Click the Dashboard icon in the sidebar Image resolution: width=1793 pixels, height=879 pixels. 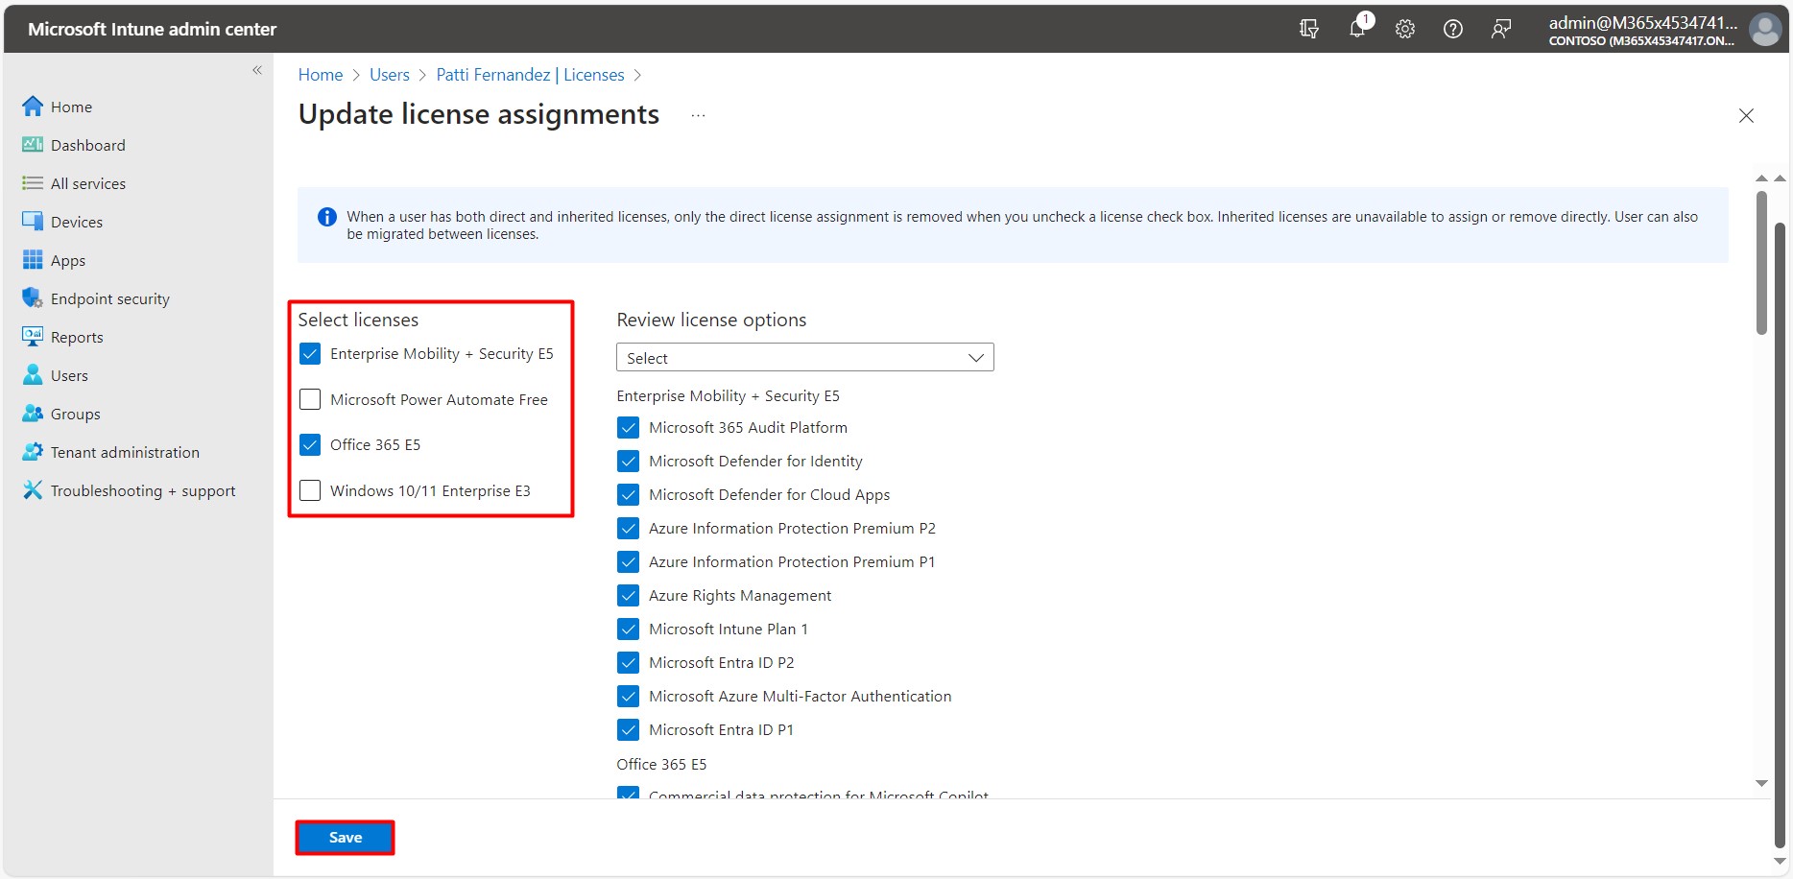coord(33,145)
